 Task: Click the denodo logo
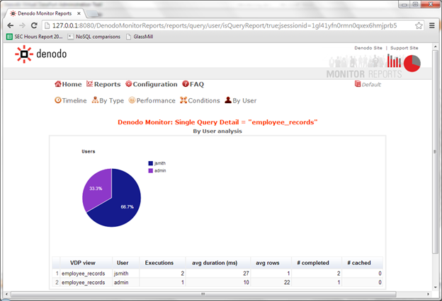pos(41,54)
